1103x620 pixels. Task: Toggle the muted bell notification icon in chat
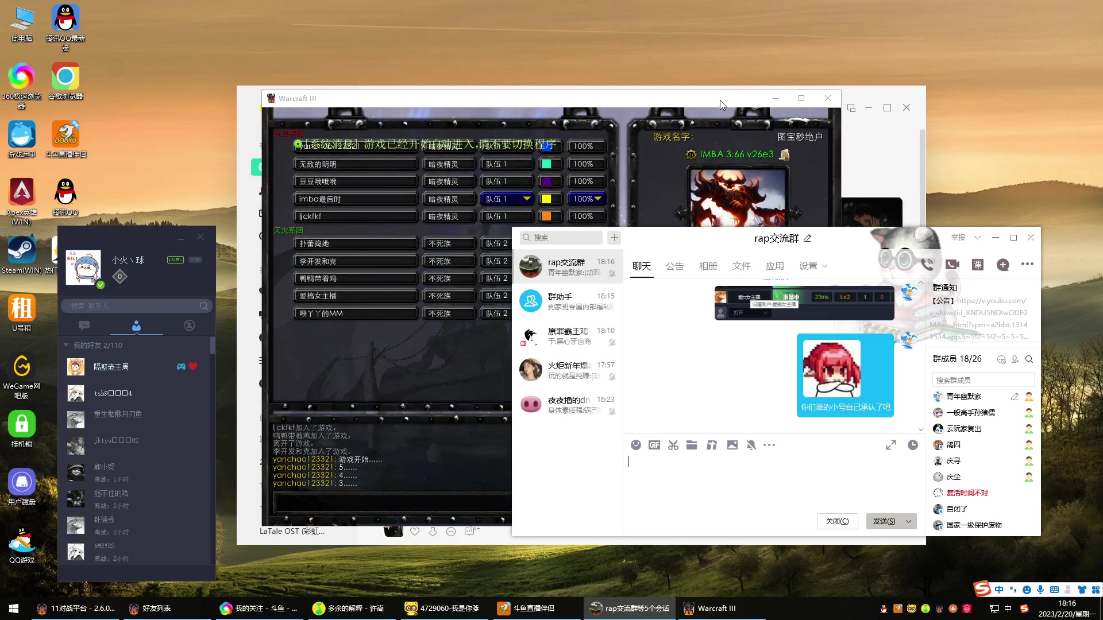tap(751, 445)
